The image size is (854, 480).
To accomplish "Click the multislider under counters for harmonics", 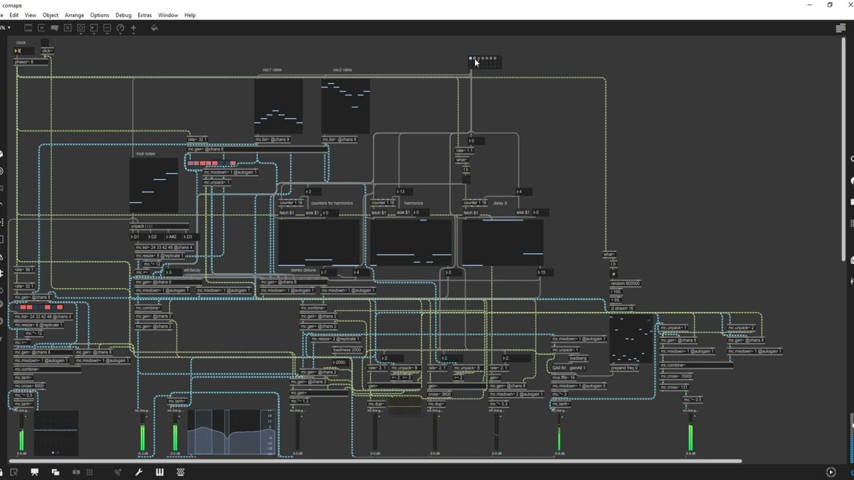I will point(319,243).
